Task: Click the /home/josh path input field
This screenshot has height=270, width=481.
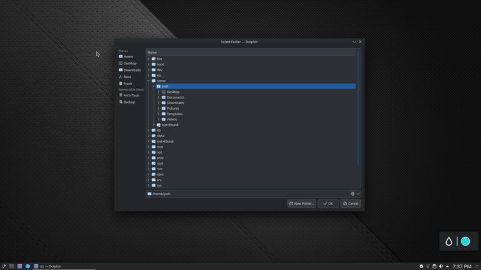Action: [248, 194]
